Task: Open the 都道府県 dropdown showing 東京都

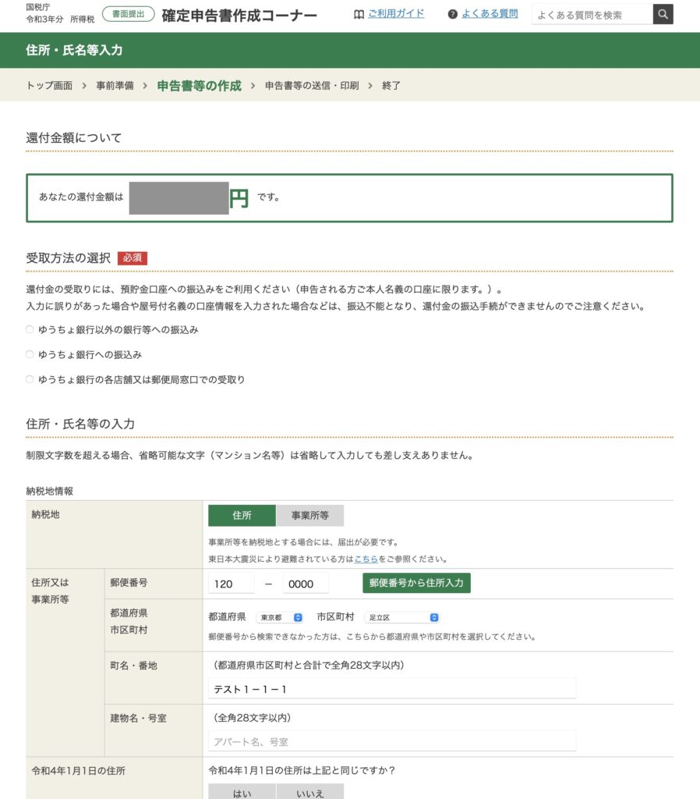Action: tap(279, 617)
